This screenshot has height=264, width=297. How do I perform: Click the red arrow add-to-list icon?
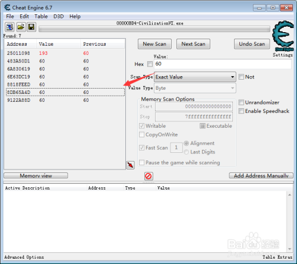(x=131, y=165)
